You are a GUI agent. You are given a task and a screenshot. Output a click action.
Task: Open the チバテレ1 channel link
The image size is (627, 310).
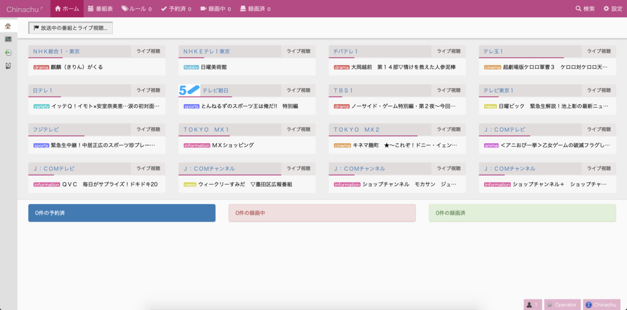[x=346, y=52]
